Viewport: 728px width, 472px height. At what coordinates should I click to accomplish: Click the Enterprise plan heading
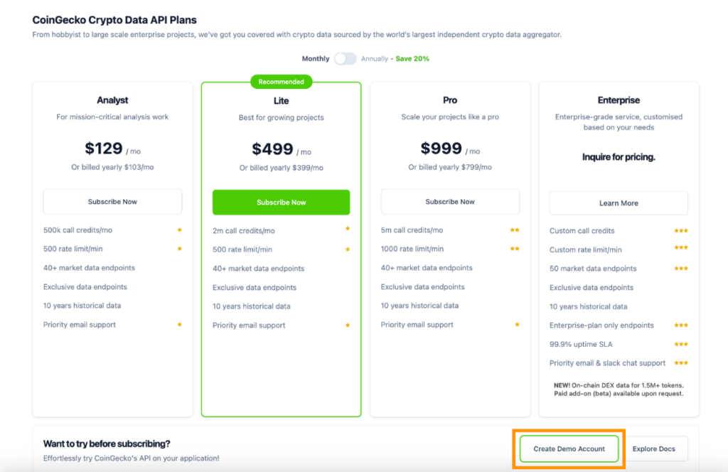tap(619, 101)
